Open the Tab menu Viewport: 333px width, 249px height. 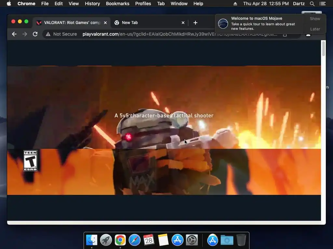click(161, 4)
